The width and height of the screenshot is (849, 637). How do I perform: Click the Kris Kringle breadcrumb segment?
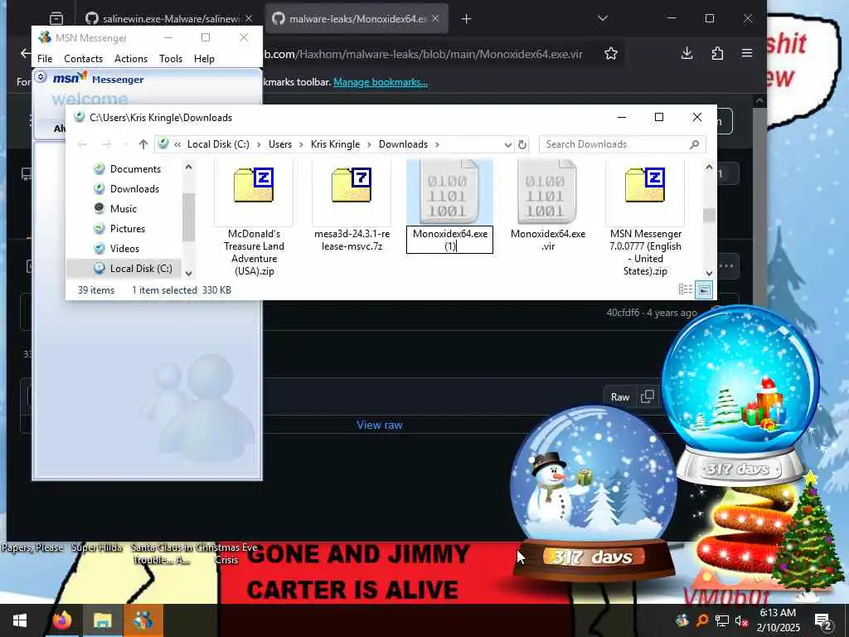click(335, 144)
